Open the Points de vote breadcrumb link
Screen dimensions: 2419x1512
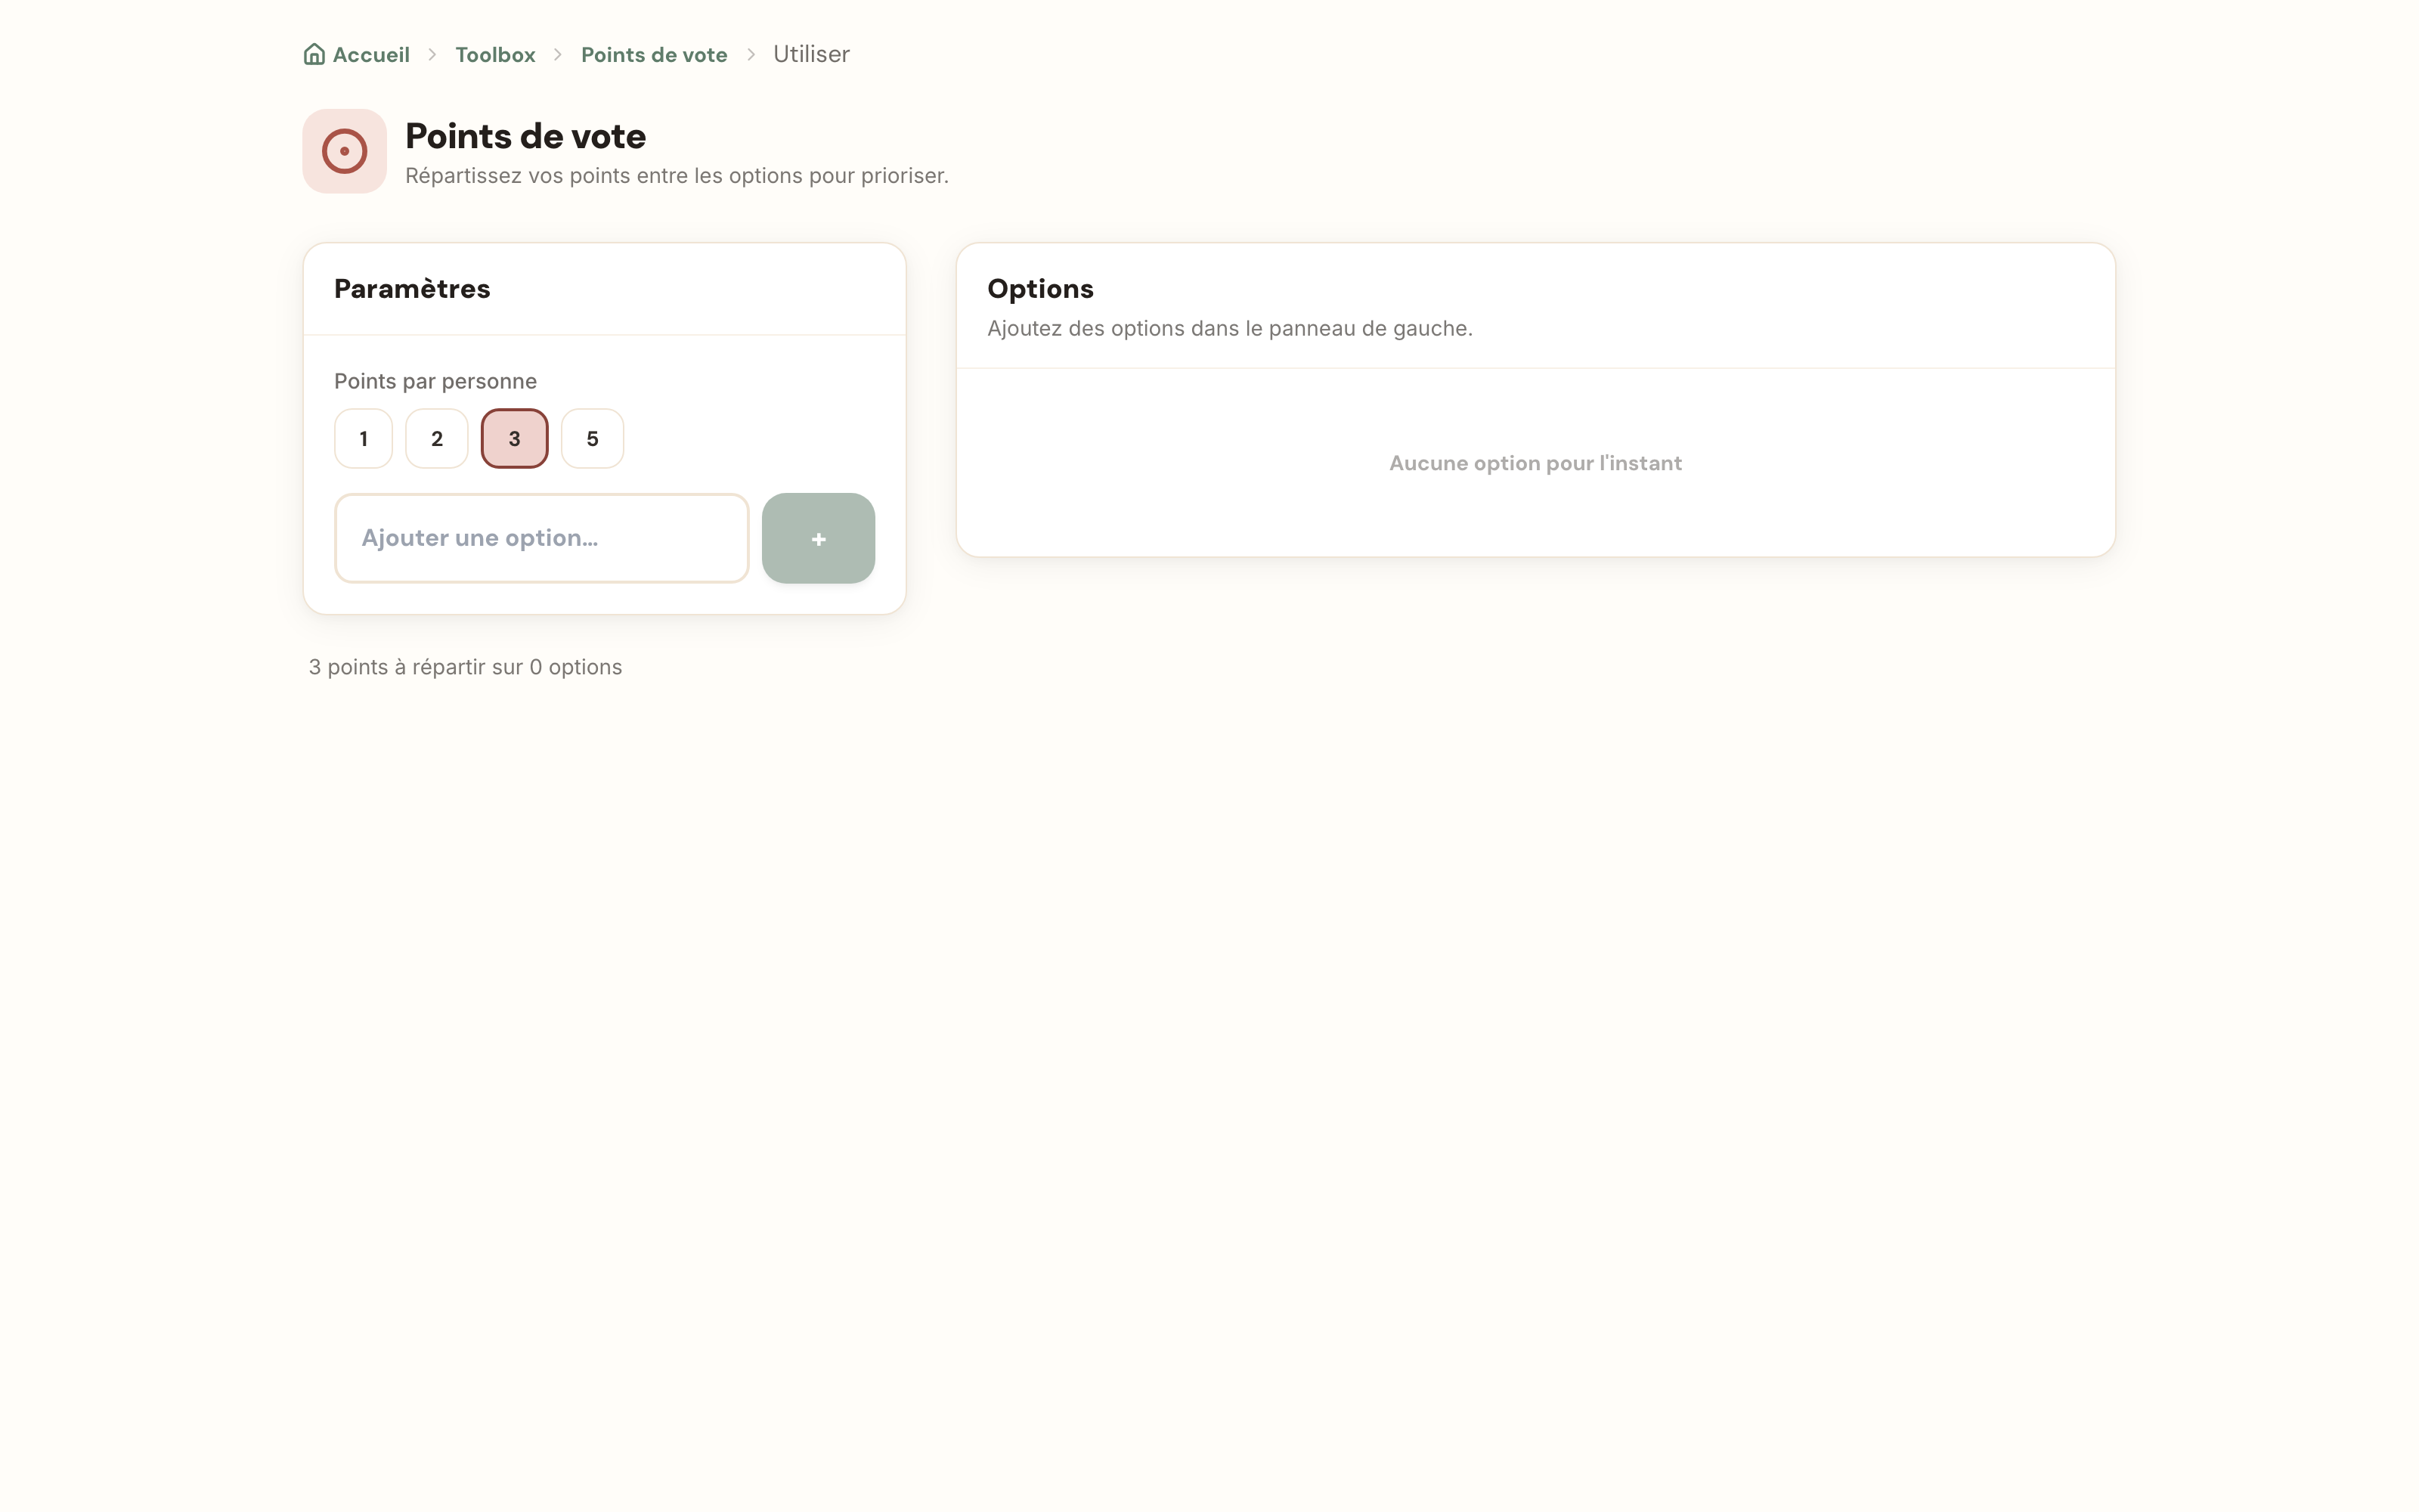[654, 55]
